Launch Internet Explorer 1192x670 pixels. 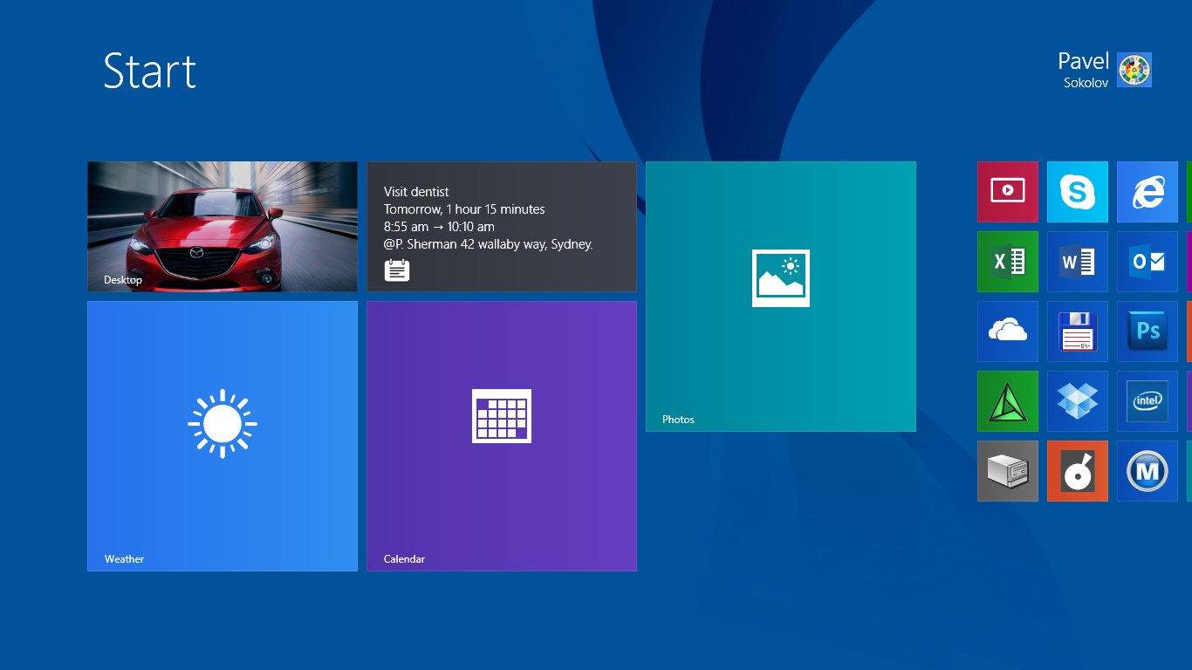point(1147,192)
